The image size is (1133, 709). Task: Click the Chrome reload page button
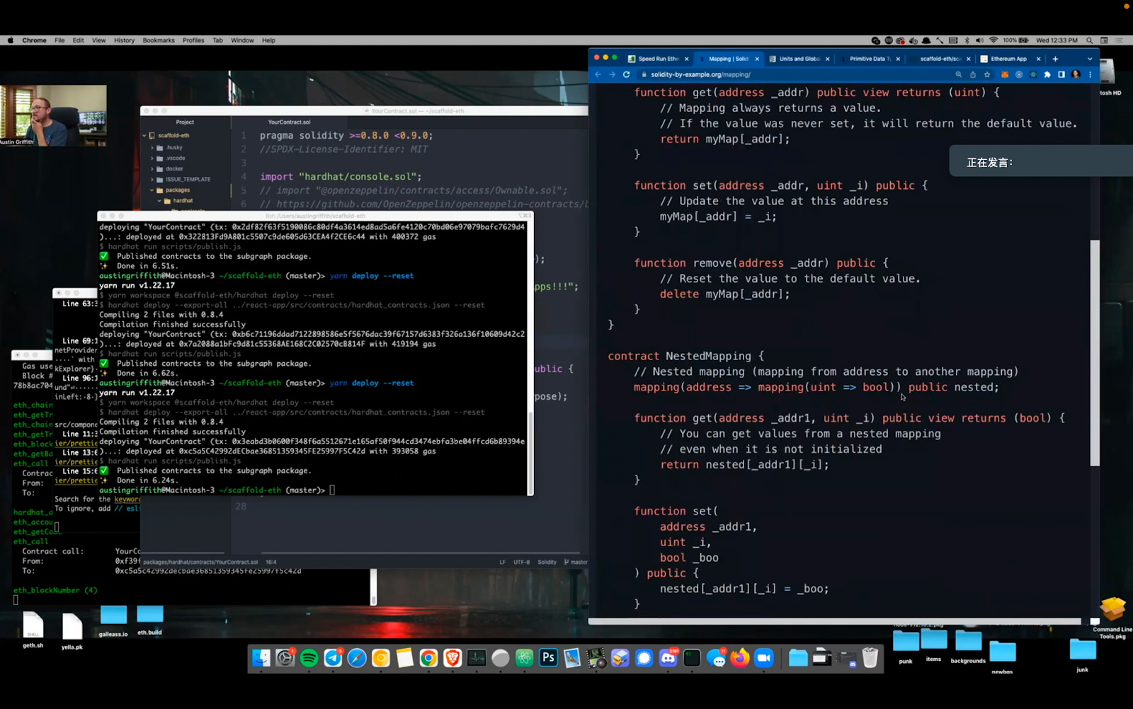tap(626, 74)
